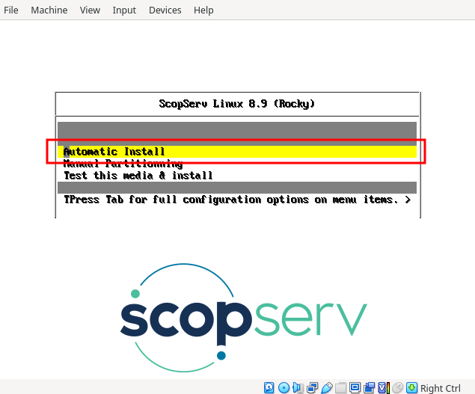Click the mouse integration status icon

coord(397,387)
